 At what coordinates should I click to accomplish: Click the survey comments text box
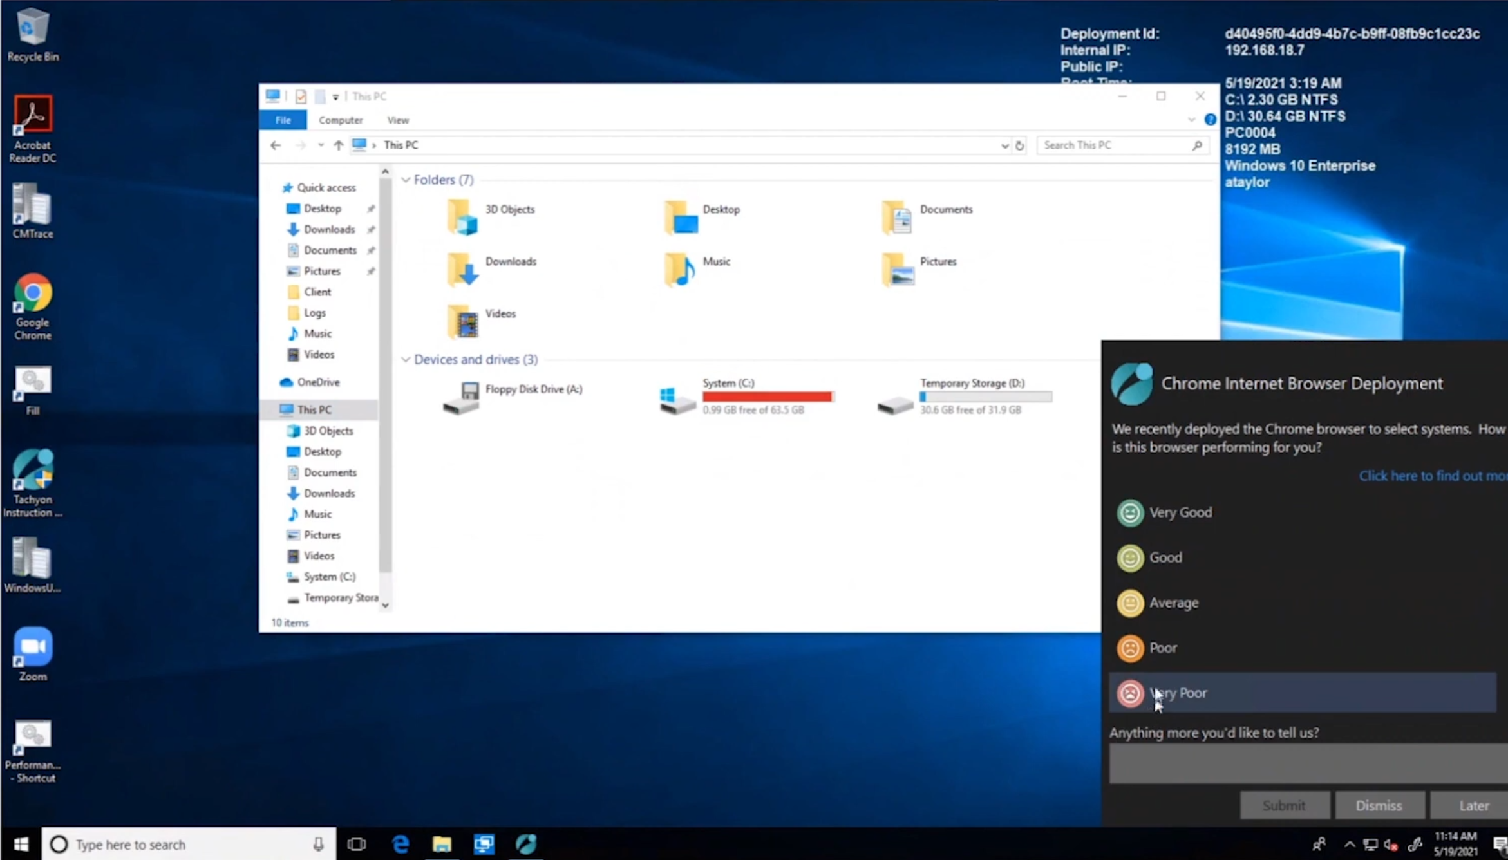pyautogui.click(x=1308, y=763)
